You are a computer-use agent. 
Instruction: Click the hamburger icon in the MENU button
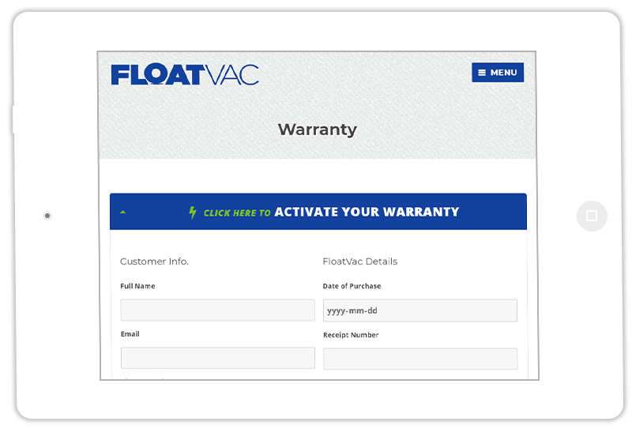[482, 73]
